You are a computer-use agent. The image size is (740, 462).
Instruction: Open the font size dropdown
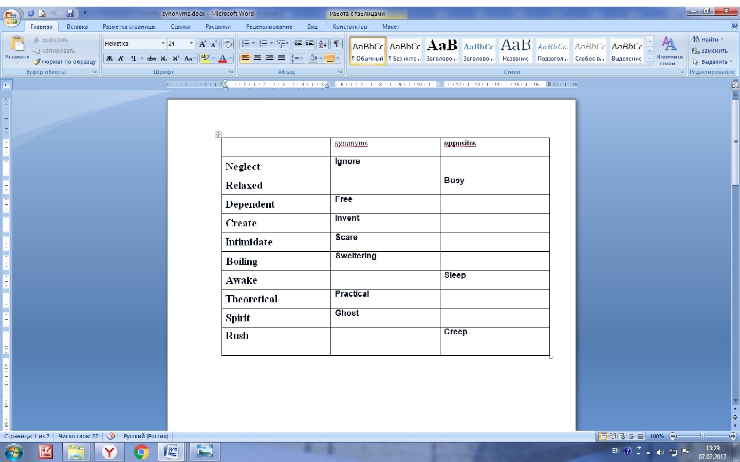click(191, 44)
